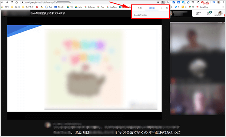Open the TK Google Drive bookmark

[70, 7]
